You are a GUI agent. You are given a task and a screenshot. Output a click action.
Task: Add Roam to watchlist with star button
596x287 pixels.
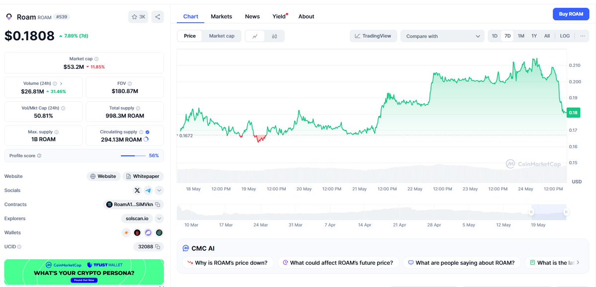(x=138, y=17)
